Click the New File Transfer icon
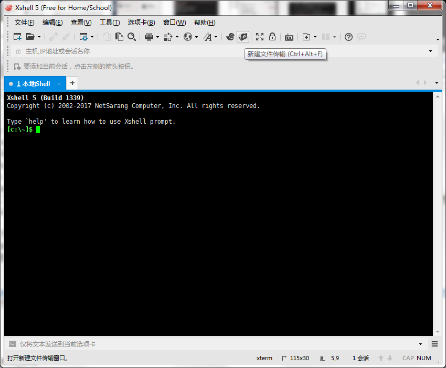The height and width of the screenshot is (368, 446). (x=243, y=37)
